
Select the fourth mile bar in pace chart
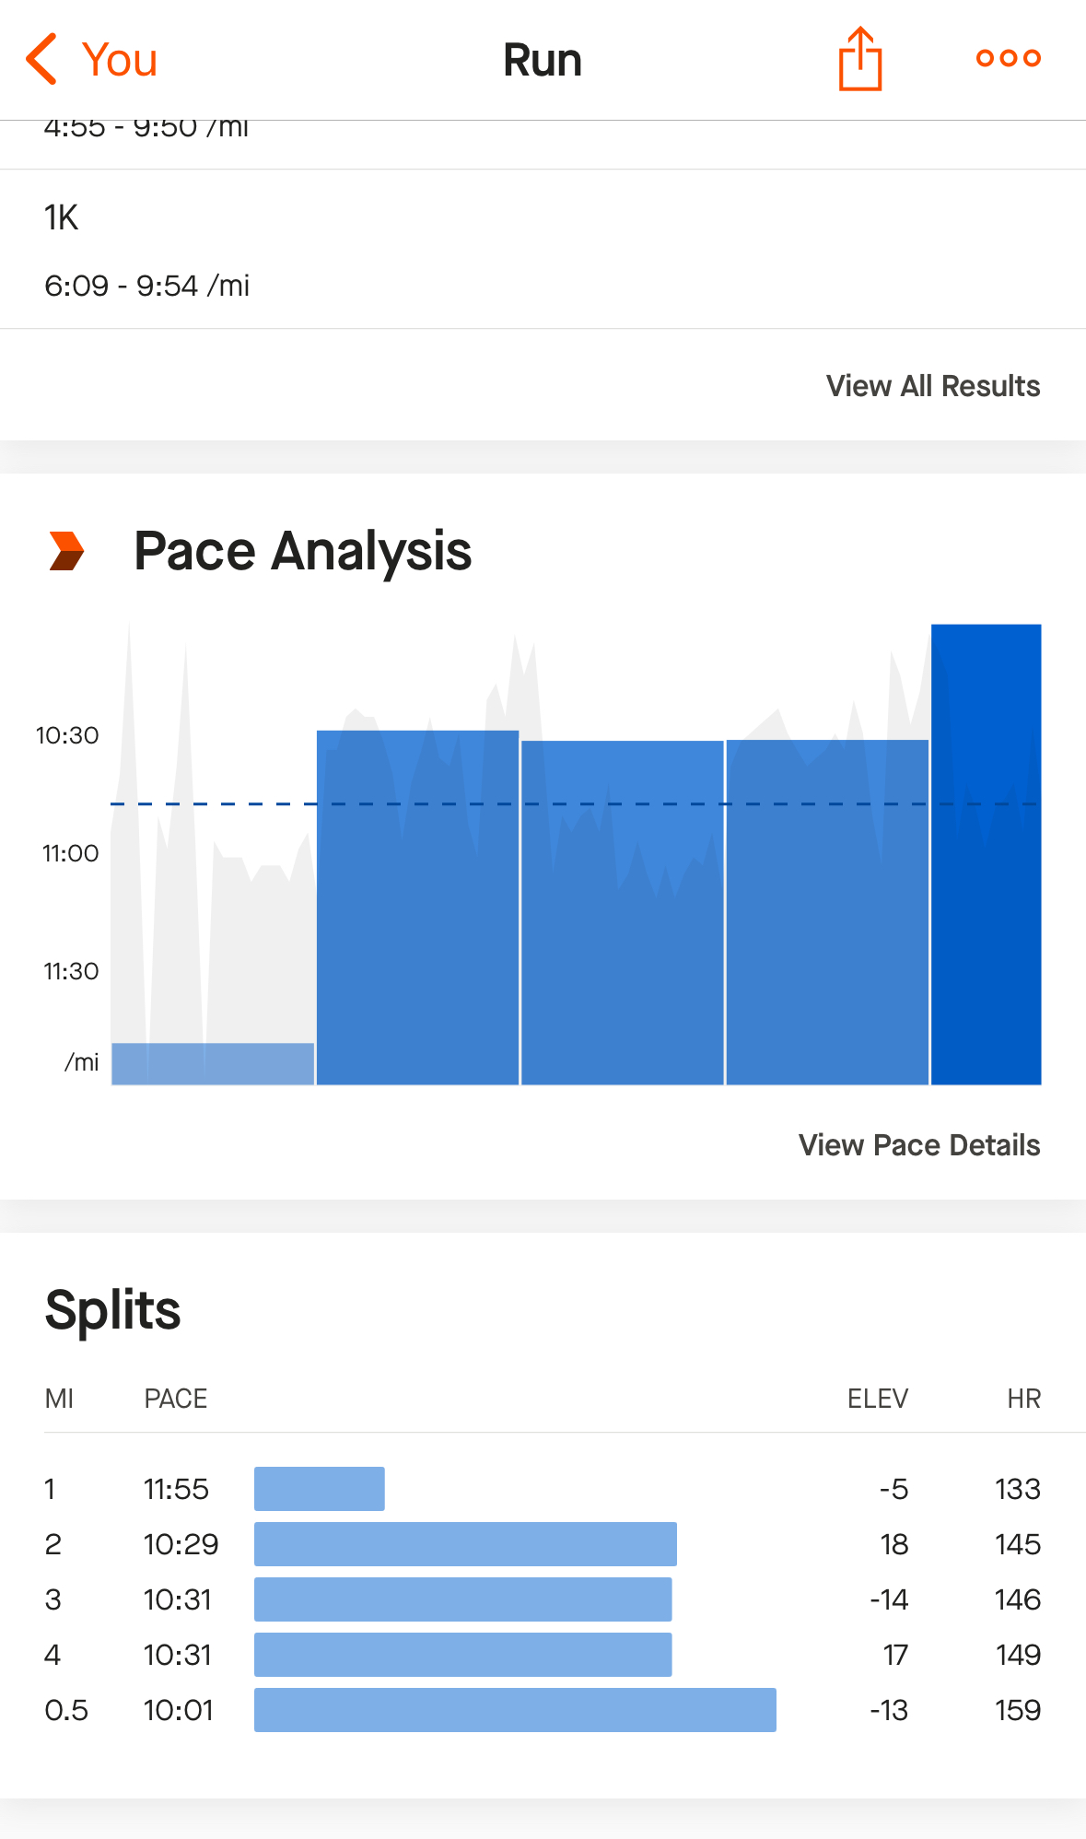[827, 912]
